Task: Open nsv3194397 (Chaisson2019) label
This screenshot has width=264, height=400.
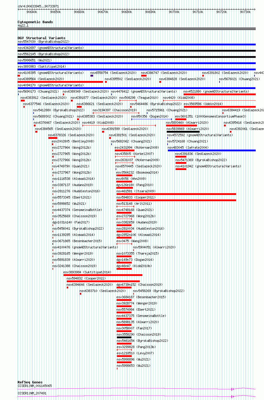Action: (x=115, y=110)
